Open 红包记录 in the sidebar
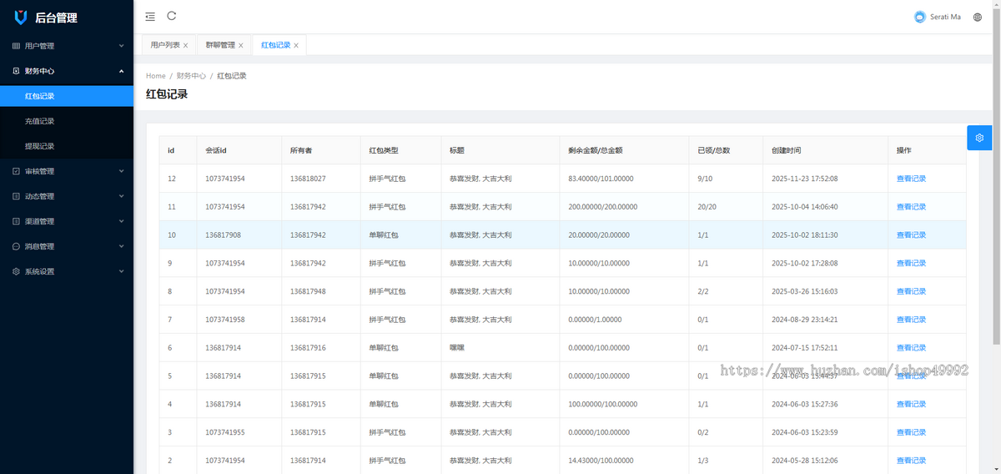This screenshot has width=1001, height=474. 67,96
